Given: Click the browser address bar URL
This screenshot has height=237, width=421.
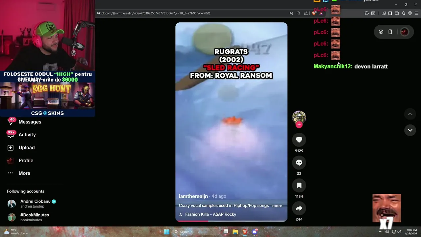Looking at the screenshot, I should click(154, 13).
